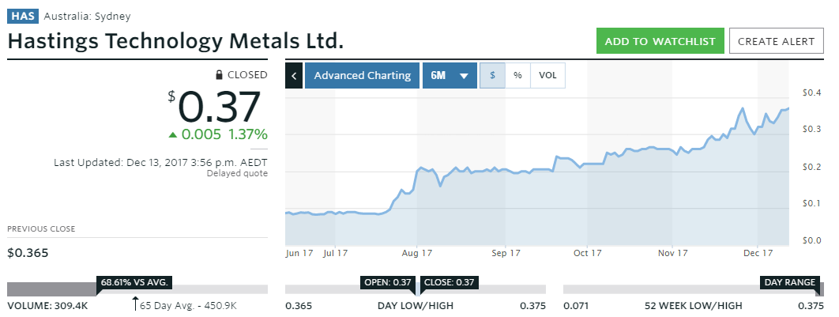Click the Hastings Technology Metals Ltd. heading

[175, 41]
